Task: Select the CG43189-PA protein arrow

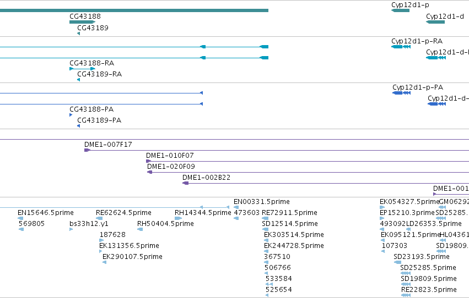Action: (x=79, y=126)
